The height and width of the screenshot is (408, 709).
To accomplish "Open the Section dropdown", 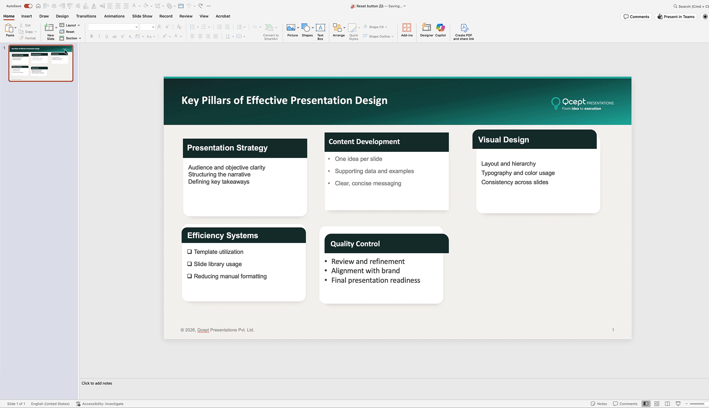I will [71, 38].
